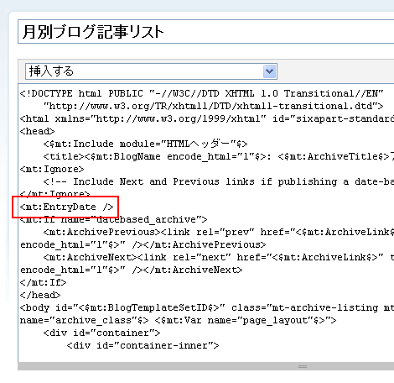This screenshot has height=383, width=394.
Task: Click the 'xhtml1-transitional.dtd' URL line
Action: coord(213,106)
